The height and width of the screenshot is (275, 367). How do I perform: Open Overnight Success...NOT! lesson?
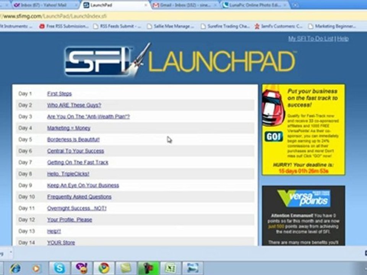[76, 209]
